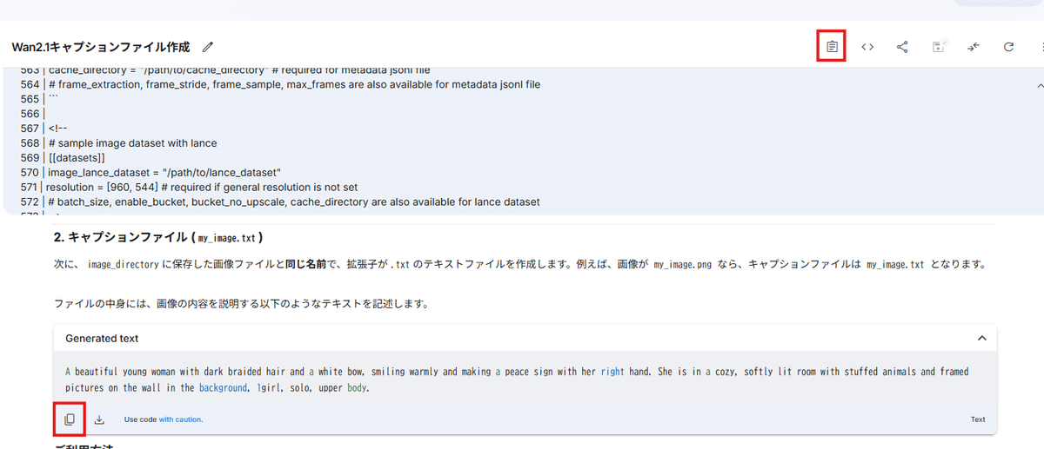Click the refresh icon in the toolbar

[1008, 47]
